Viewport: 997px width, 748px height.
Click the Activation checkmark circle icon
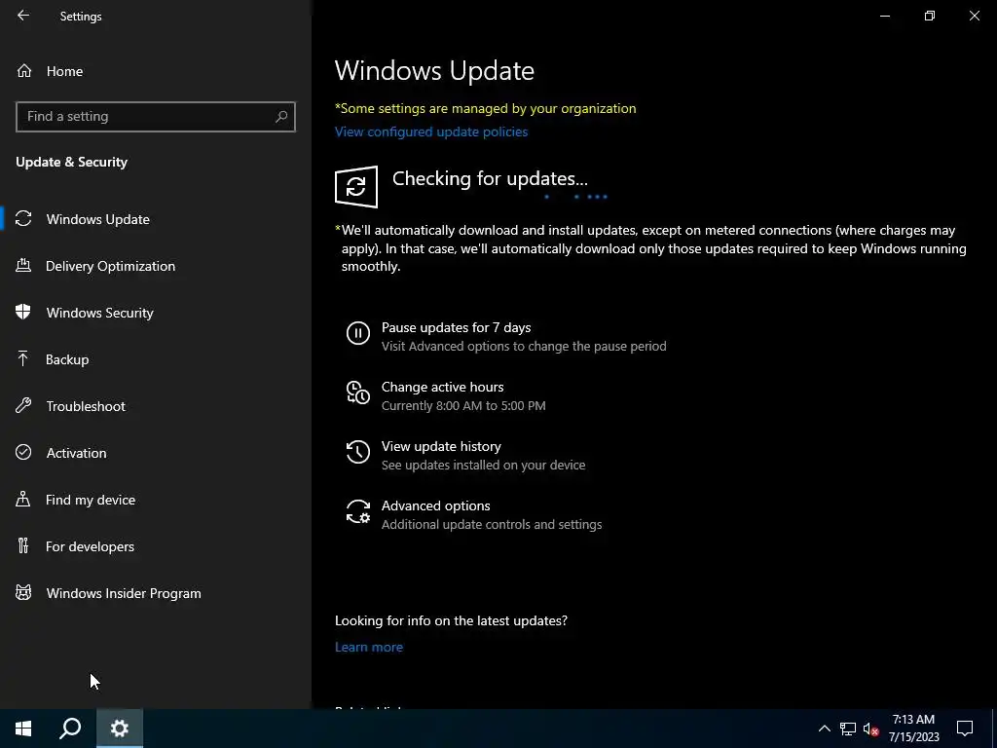pyautogui.click(x=23, y=452)
